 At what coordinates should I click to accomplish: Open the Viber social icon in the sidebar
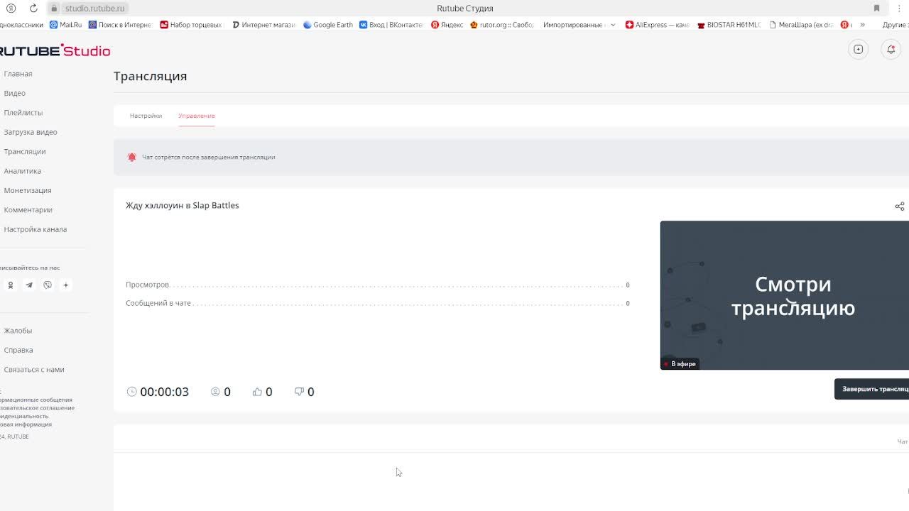tap(48, 285)
